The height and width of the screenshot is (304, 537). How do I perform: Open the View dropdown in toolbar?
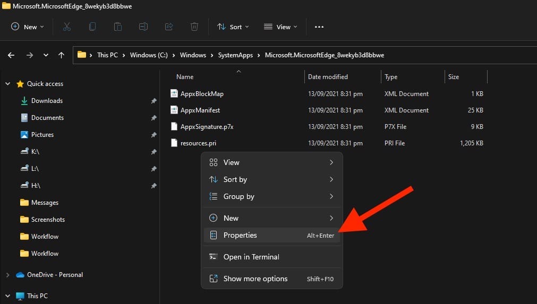(x=280, y=27)
